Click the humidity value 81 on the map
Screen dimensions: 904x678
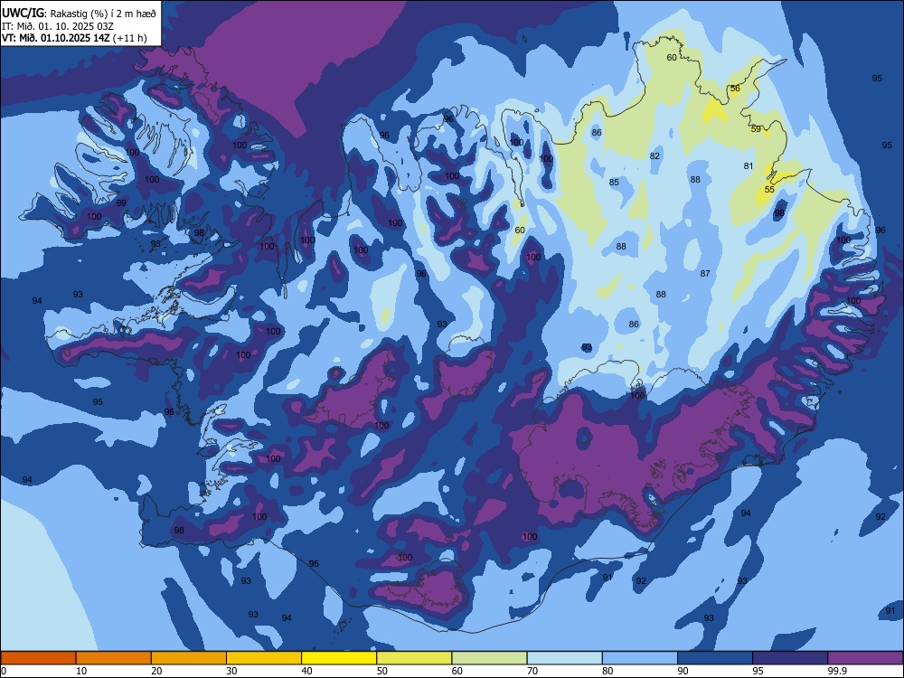tap(749, 166)
